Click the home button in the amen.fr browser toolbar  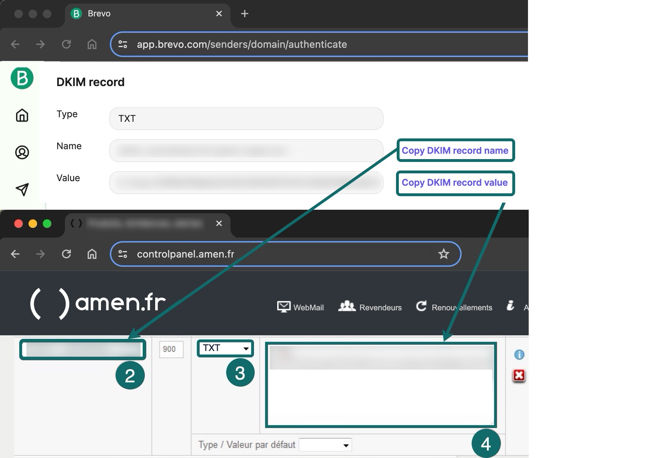pyautogui.click(x=92, y=254)
